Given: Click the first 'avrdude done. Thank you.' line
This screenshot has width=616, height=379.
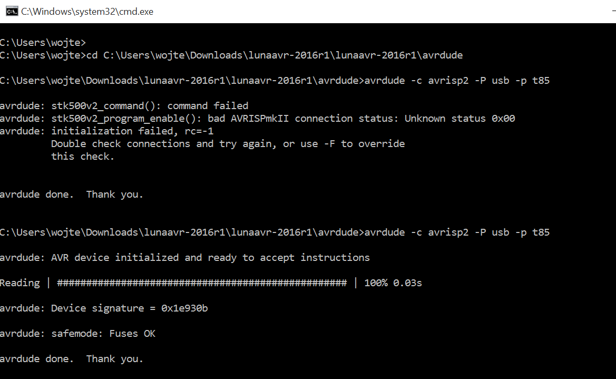Looking at the screenshot, I should tap(72, 194).
